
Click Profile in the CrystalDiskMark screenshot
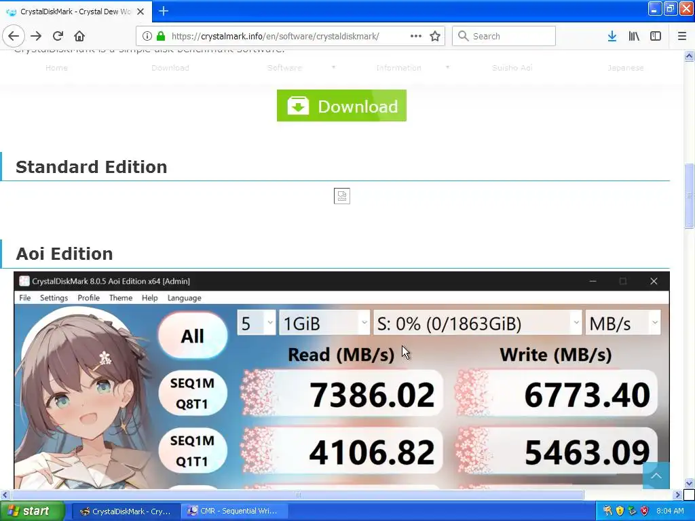click(x=89, y=298)
